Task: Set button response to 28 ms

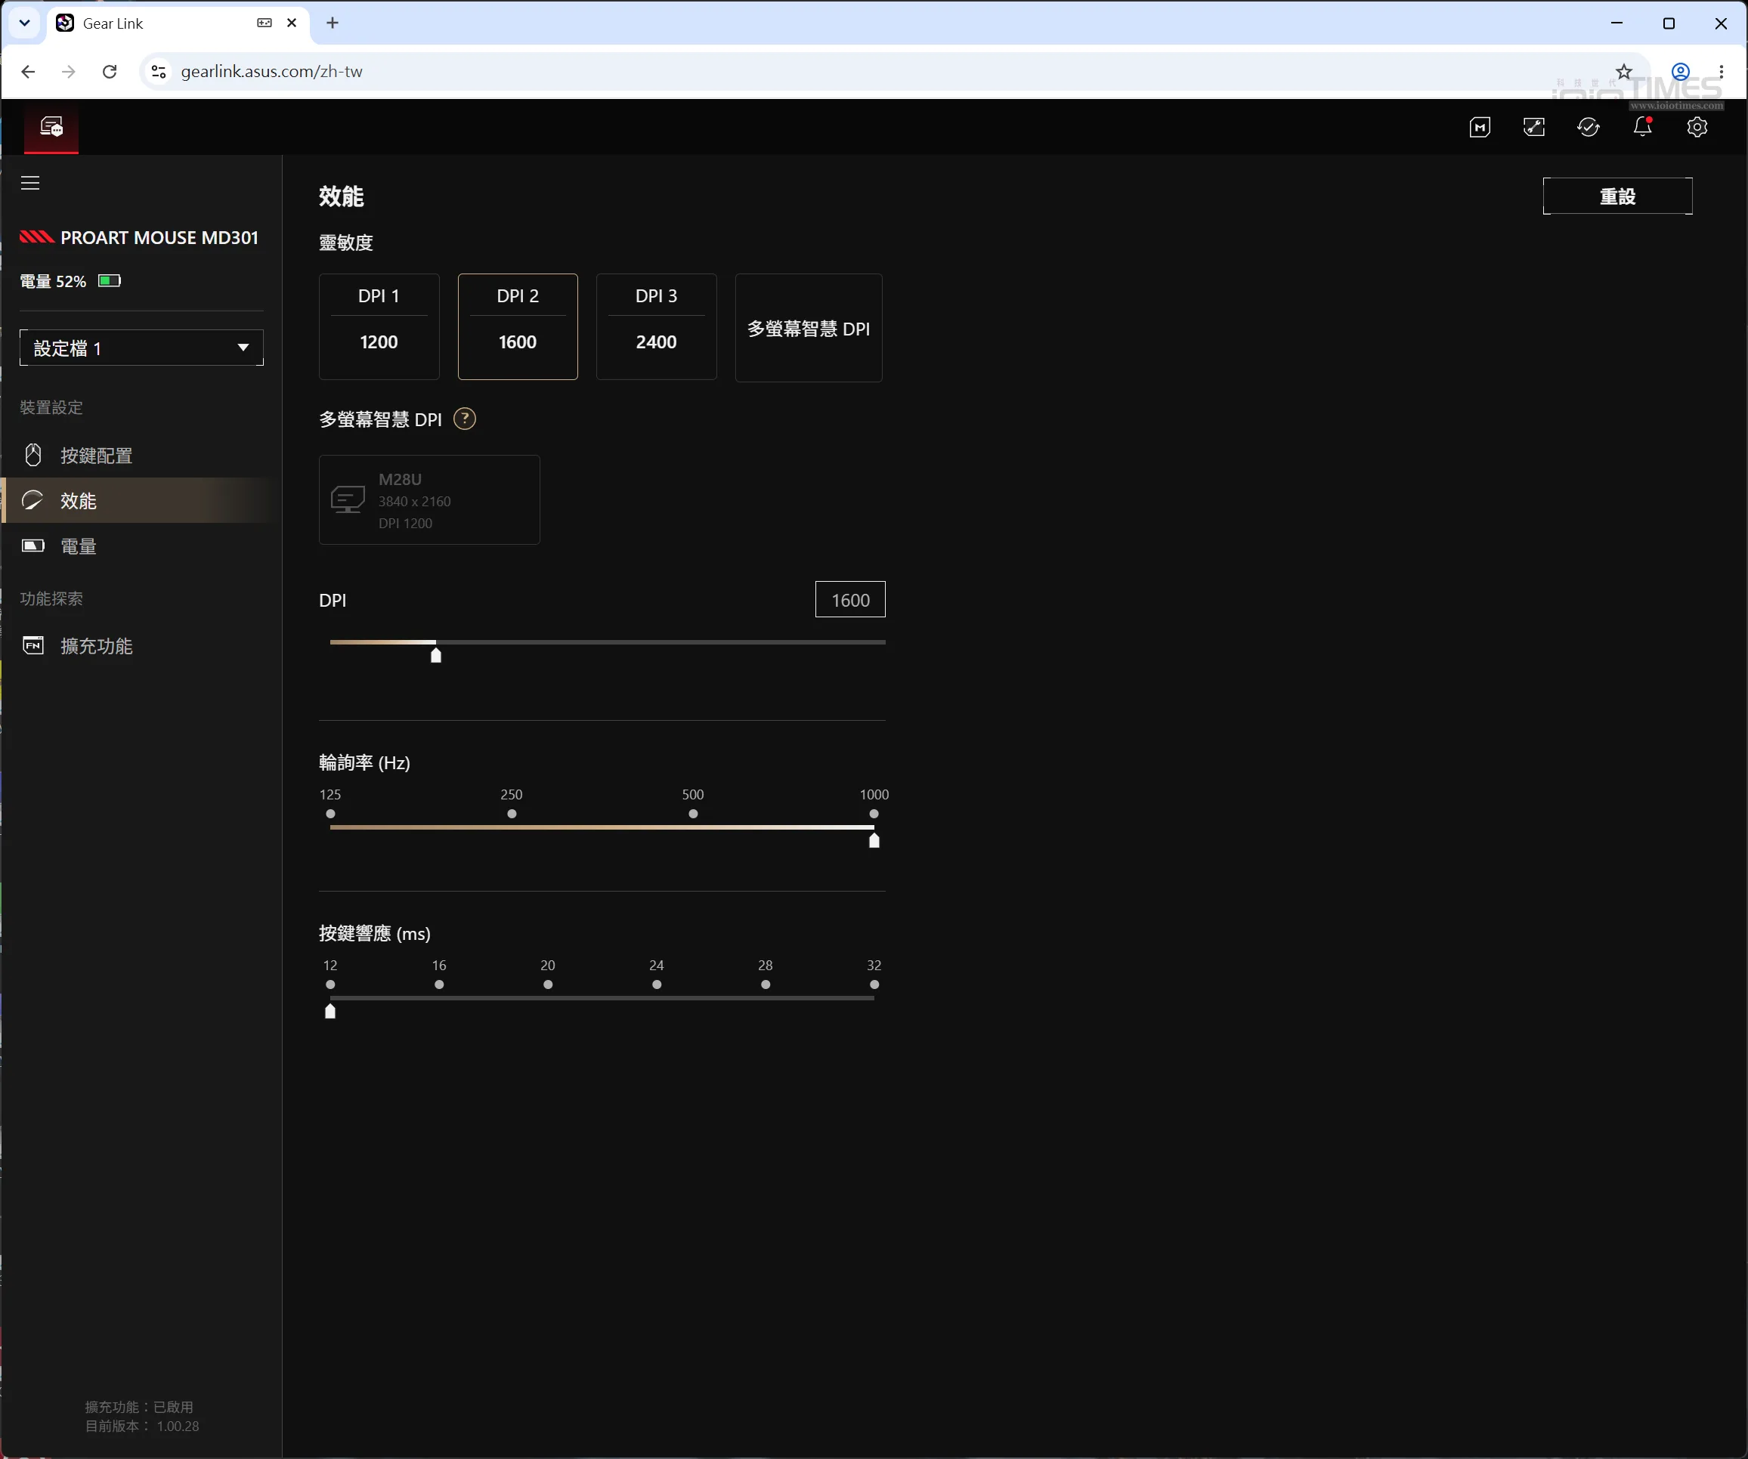Action: [766, 984]
